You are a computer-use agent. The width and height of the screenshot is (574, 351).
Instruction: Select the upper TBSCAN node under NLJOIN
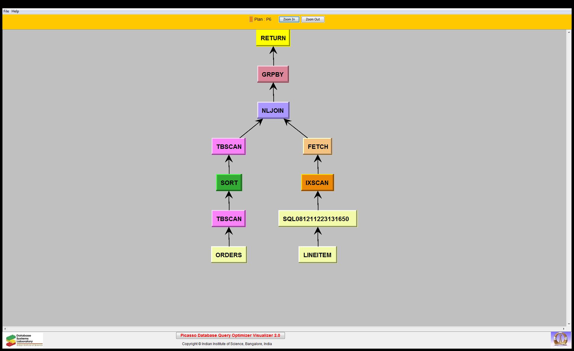(229, 146)
